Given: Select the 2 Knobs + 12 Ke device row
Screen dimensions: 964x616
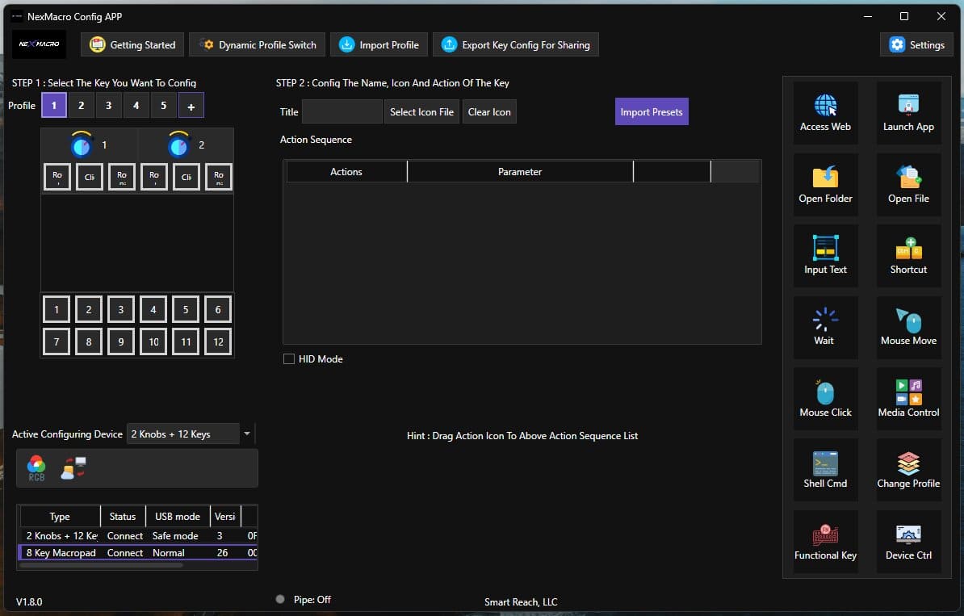Looking at the screenshot, I should coord(138,536).
